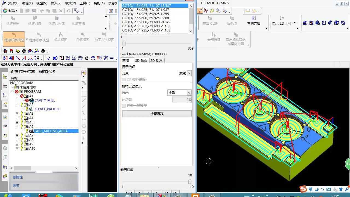Click the DISP WAVE toolbar icon
Viewport: 350px width, 197px height.
pos(68,58)
